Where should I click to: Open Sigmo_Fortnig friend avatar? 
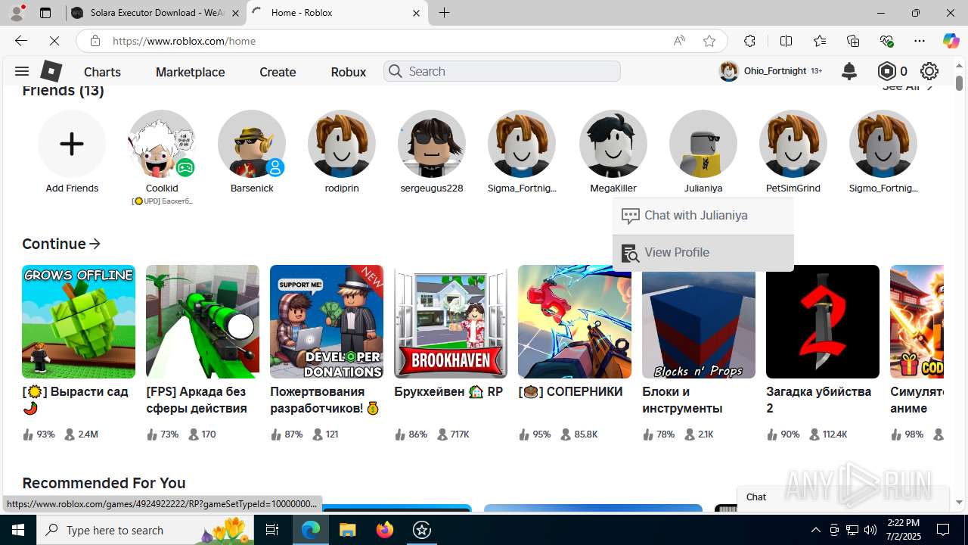pos(883,144)
